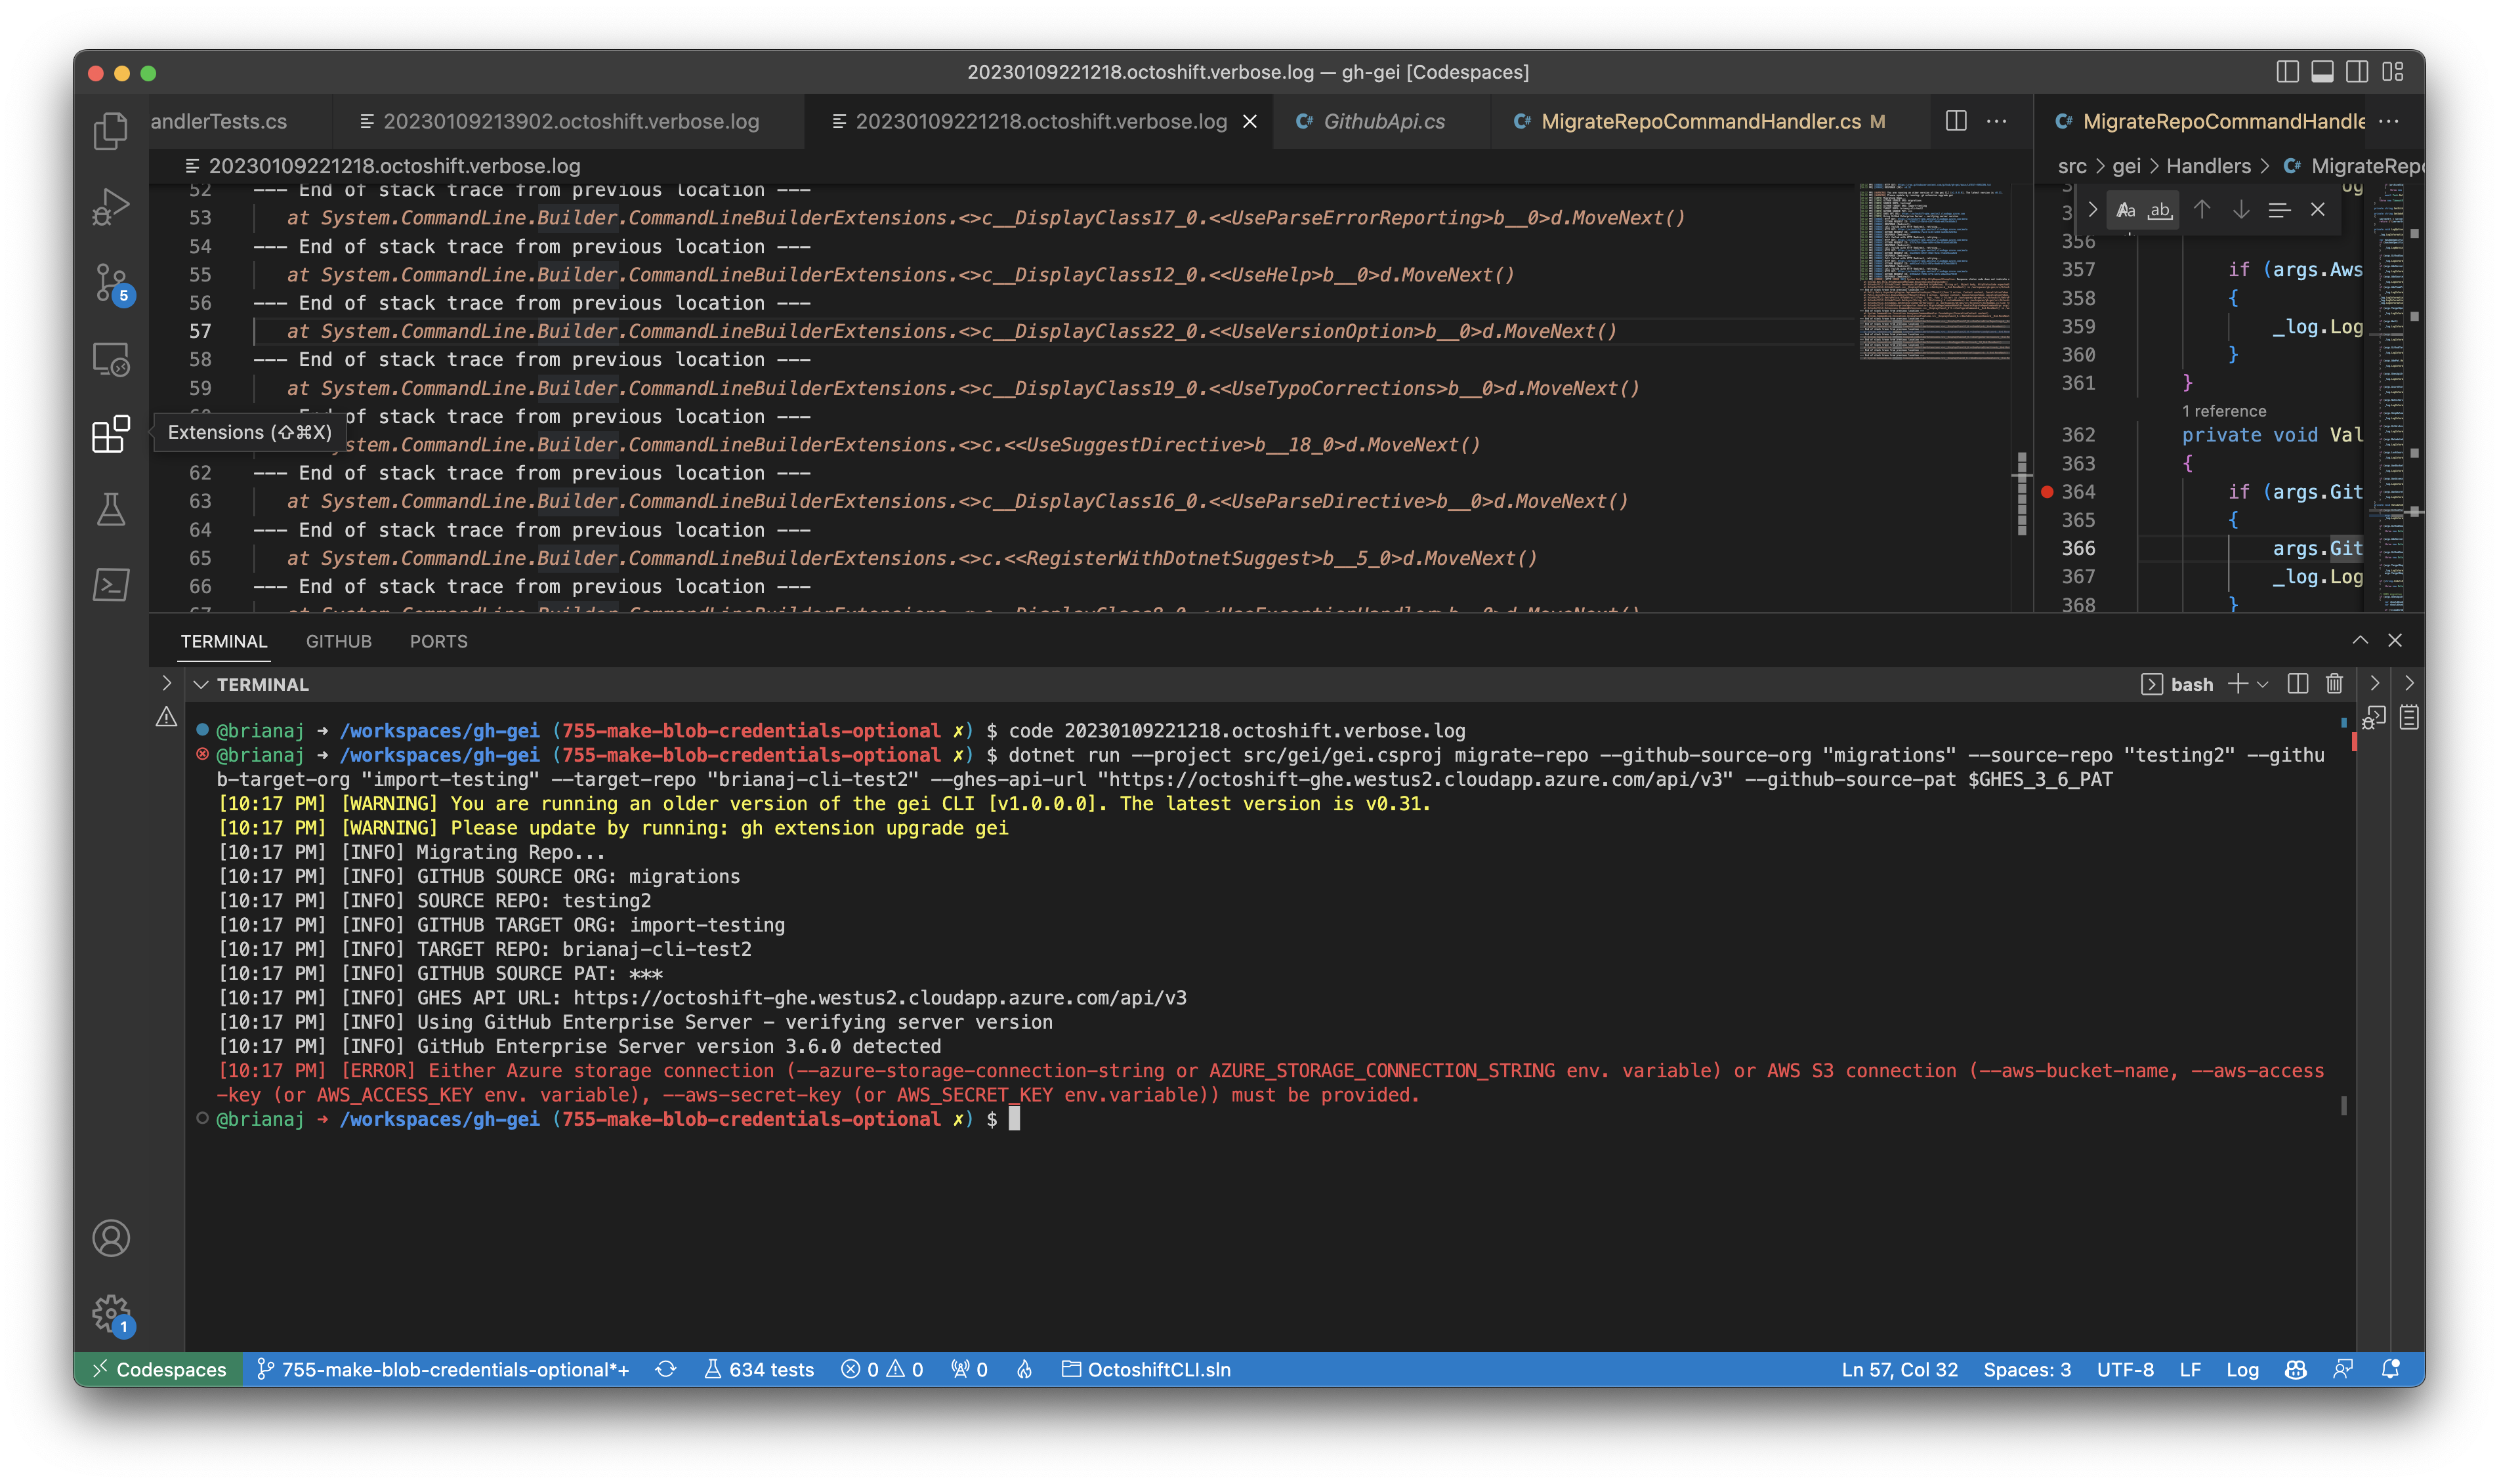Synchronize changes icon in status bar
Viewport: 2499px width, 1484px height.
pyautogui.click(x=666, y=1369)
